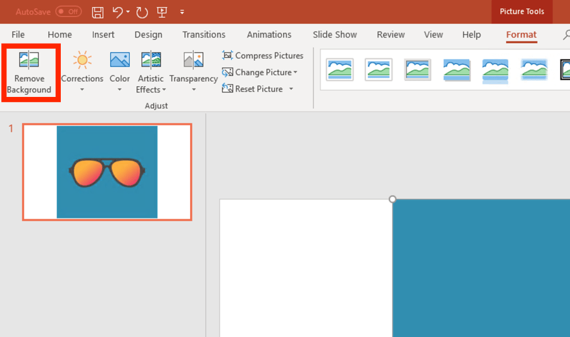
Task: Switch to the Home tab
Action: tap(60, 35)
